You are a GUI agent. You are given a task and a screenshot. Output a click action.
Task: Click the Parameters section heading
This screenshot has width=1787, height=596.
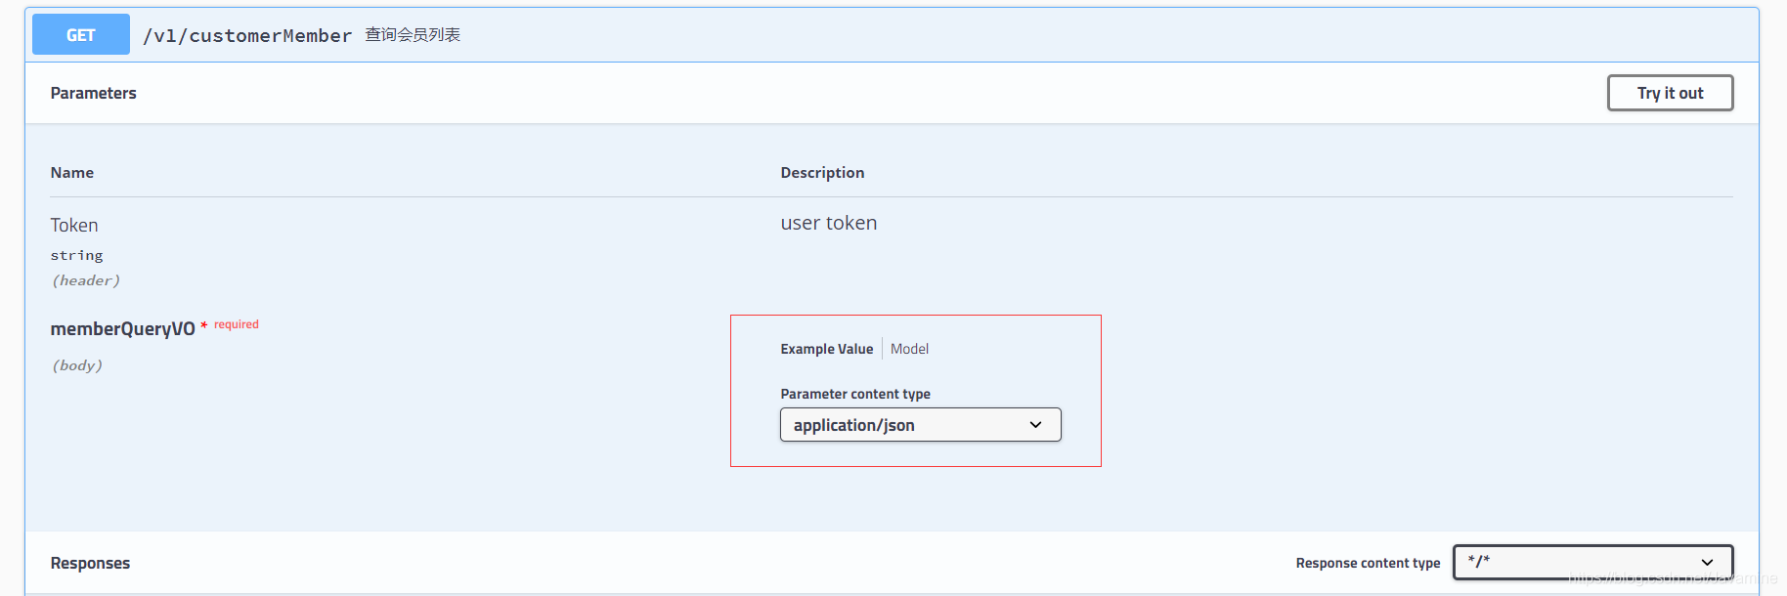(94, 93)
